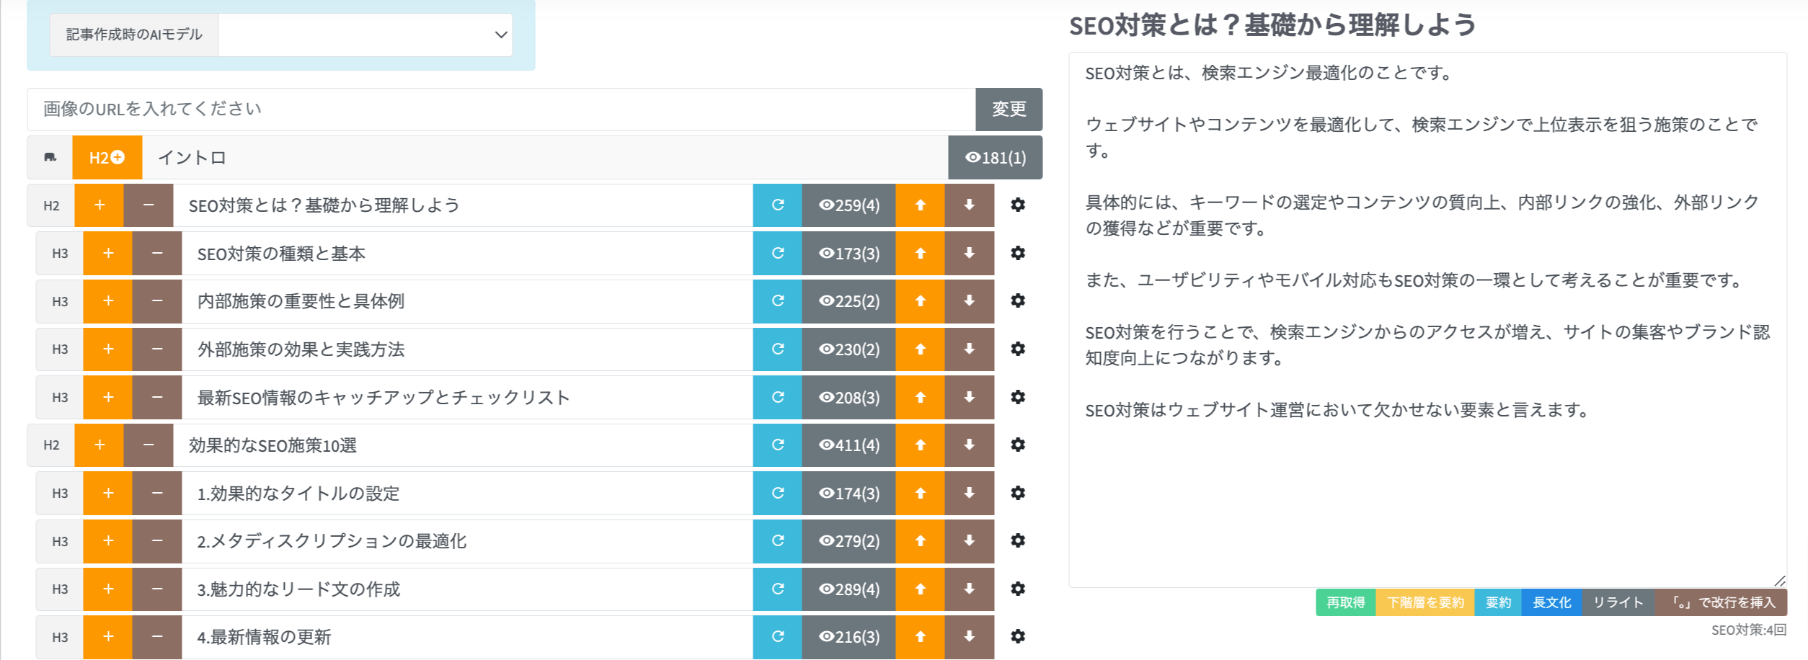Toggle preview for イントロ with 181(1)
The image size is (1808, 660).
point(995,158)
